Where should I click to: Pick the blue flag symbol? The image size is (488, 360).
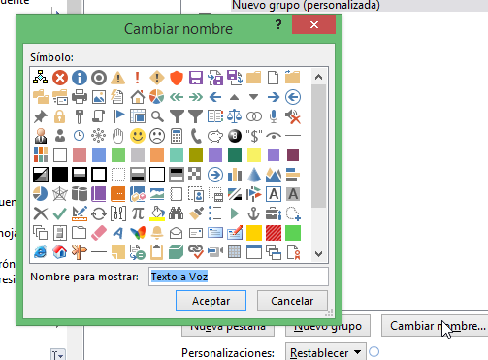point(118,116)
